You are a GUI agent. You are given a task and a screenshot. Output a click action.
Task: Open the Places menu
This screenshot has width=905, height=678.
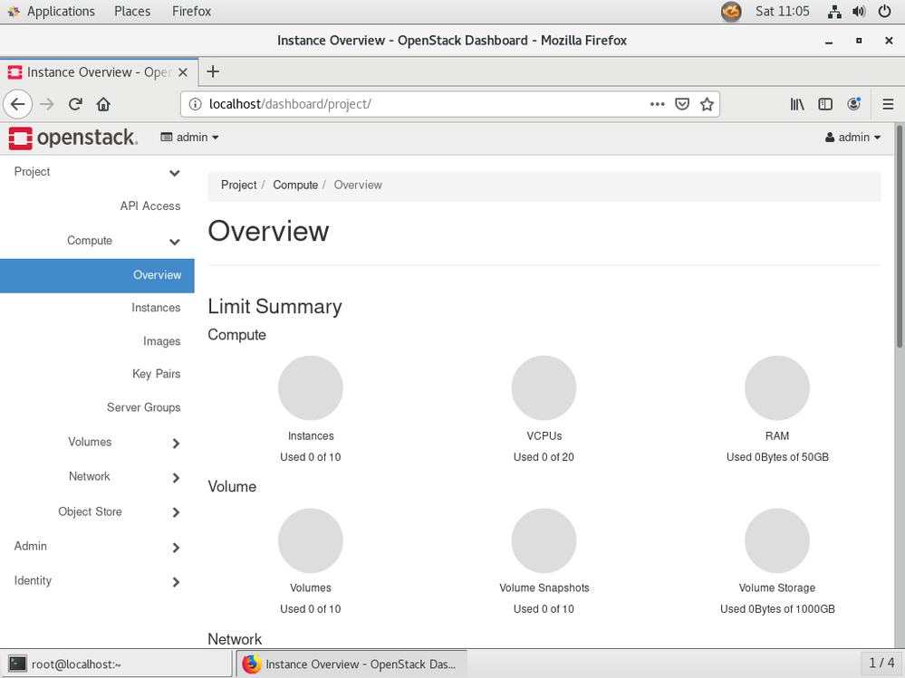[x=132, y=12]
